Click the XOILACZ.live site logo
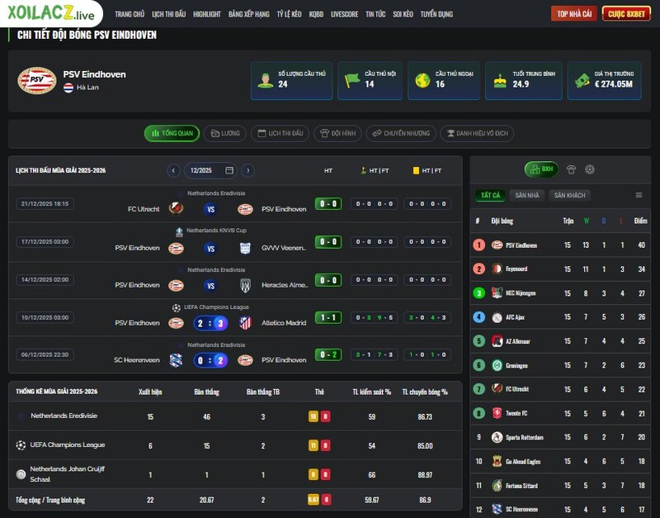Image resolution: width=660 pixels, height=518 pixels. [51, 13]
